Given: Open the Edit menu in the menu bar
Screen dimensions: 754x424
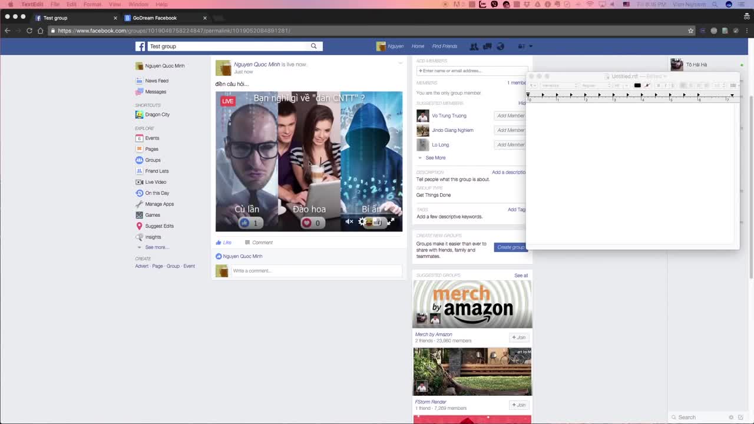Looking at the screenshot, I should 71,4.
